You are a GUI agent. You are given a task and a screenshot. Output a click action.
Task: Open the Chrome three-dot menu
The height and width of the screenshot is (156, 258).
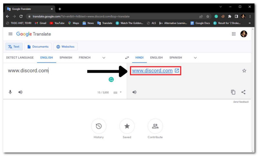(250, 16)
